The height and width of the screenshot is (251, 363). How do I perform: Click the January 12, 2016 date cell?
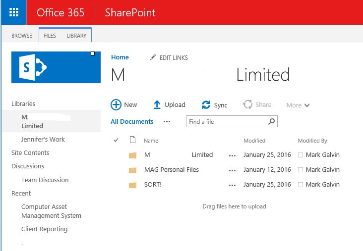coord(267,169)
